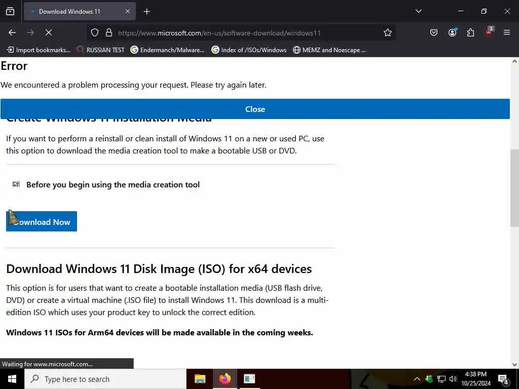The width and height of the screenshot is (519, 389).
Task: Expand Before you begin using media creation tool
Action: tap(113, 184)
